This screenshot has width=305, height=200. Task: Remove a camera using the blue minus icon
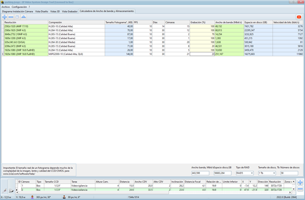[x=300, y=188]
